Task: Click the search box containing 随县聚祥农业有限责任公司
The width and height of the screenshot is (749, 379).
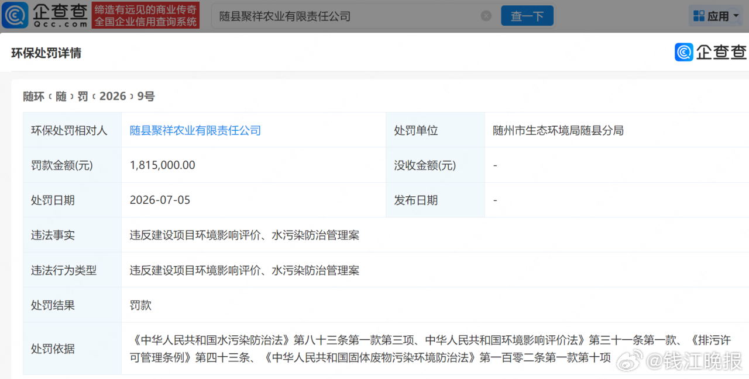Action: pos(353,16)
